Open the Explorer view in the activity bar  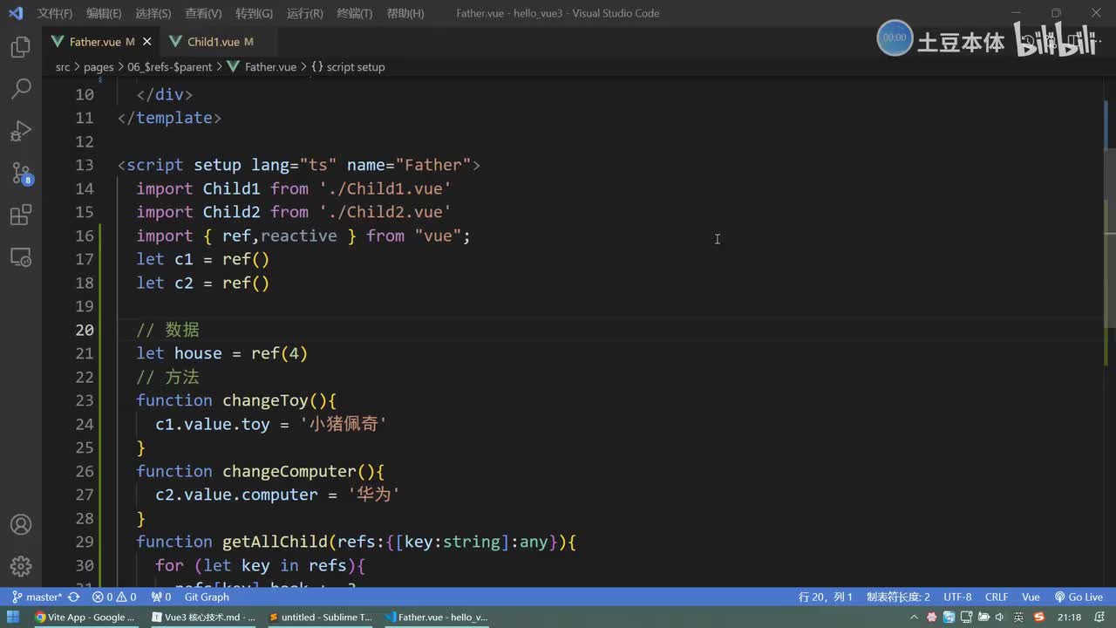point(21,47)
